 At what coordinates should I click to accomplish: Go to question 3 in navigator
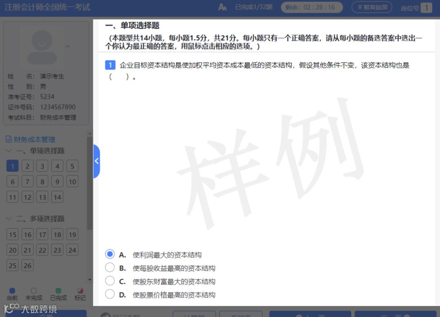click(x=42, y=166)
